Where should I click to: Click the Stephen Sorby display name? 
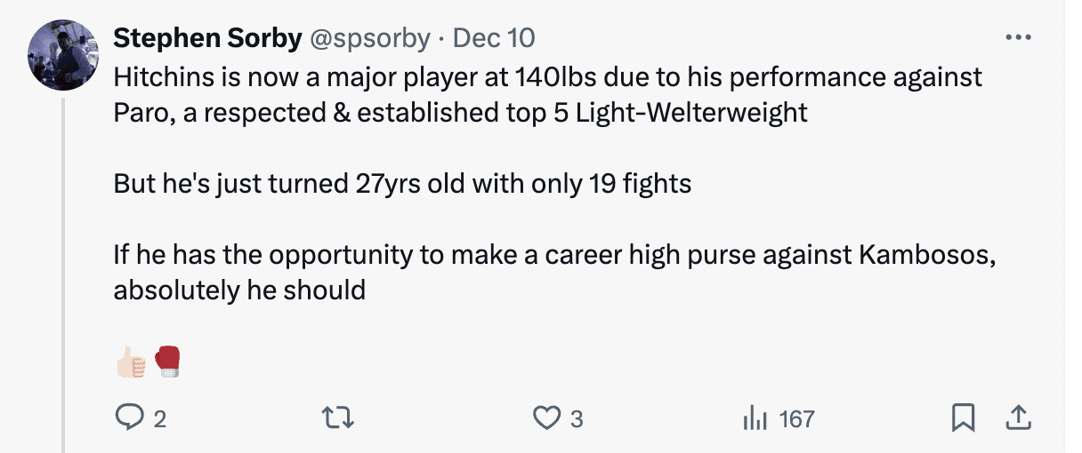206,38
